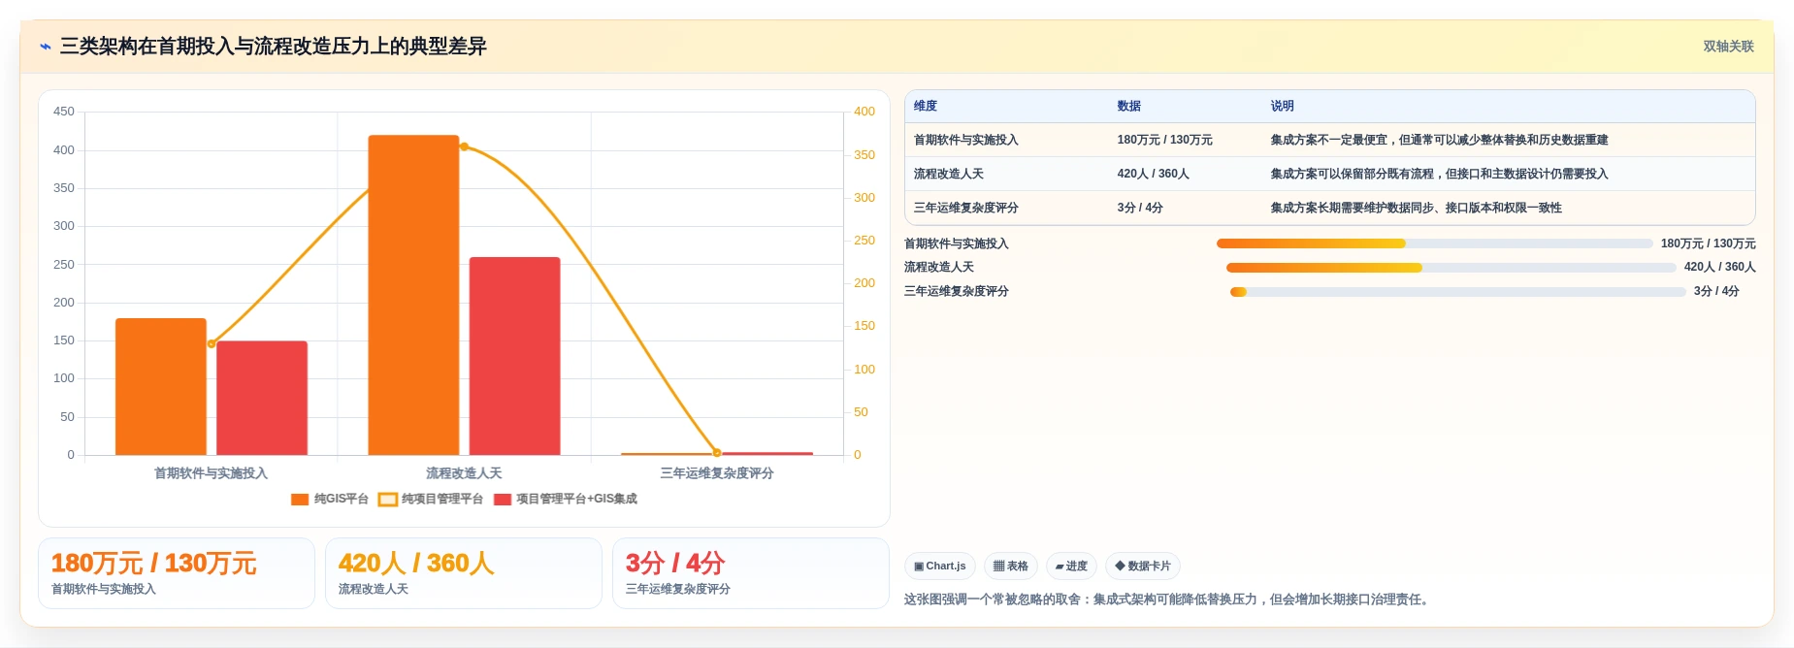
Task: Select table row 流程改造人天
Action: point(1329,174)
